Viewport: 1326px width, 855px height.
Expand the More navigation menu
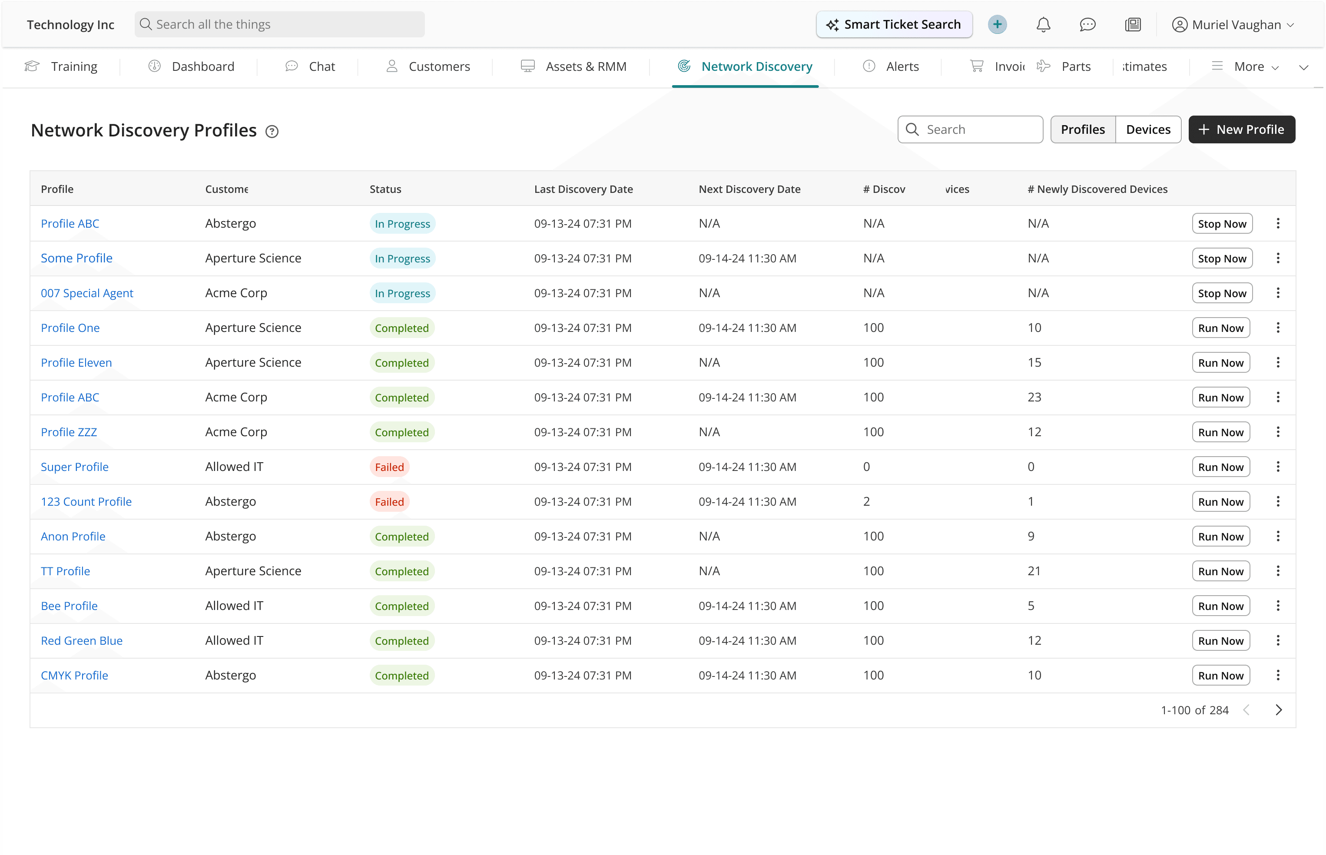click(x=1249, y=66)
